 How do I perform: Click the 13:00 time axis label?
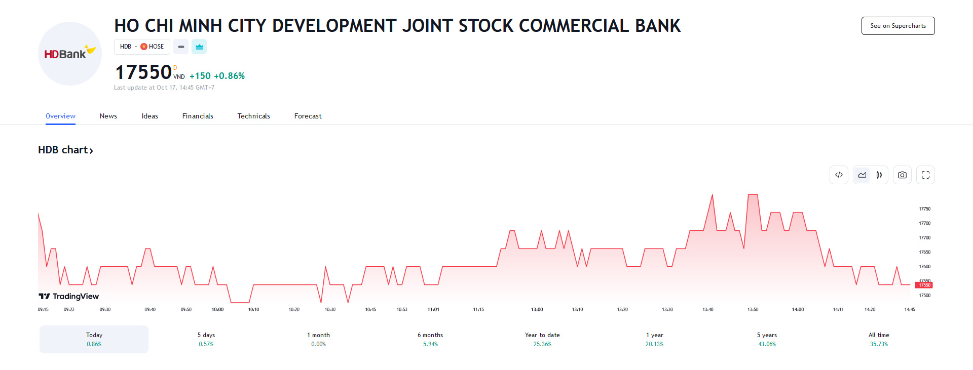(x=537, y=309)
